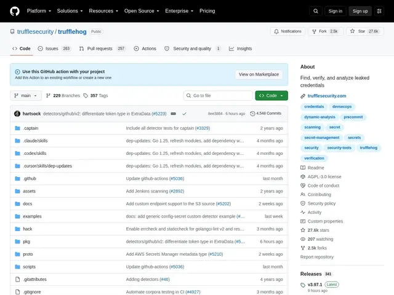Click the Readme book icon
The height and width of the screenshot is (295, 394).
tap(303, 168)
